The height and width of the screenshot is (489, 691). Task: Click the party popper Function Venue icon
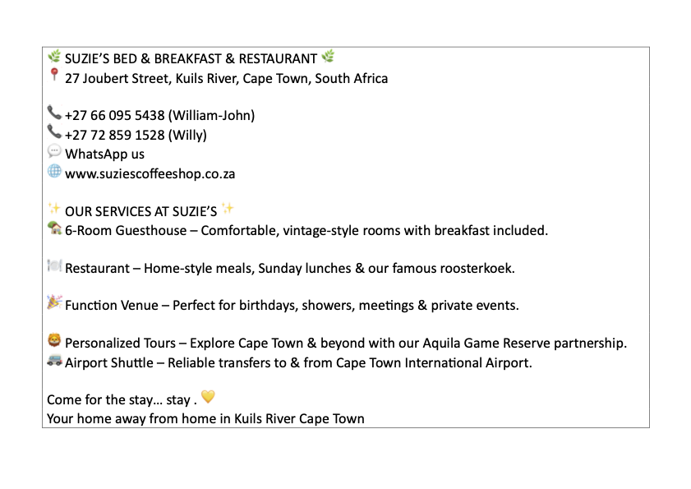pyautogui.click(x=54, y=303)
